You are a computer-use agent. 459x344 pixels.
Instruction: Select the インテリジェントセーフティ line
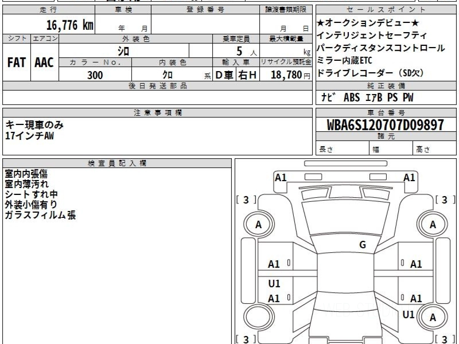372,36
